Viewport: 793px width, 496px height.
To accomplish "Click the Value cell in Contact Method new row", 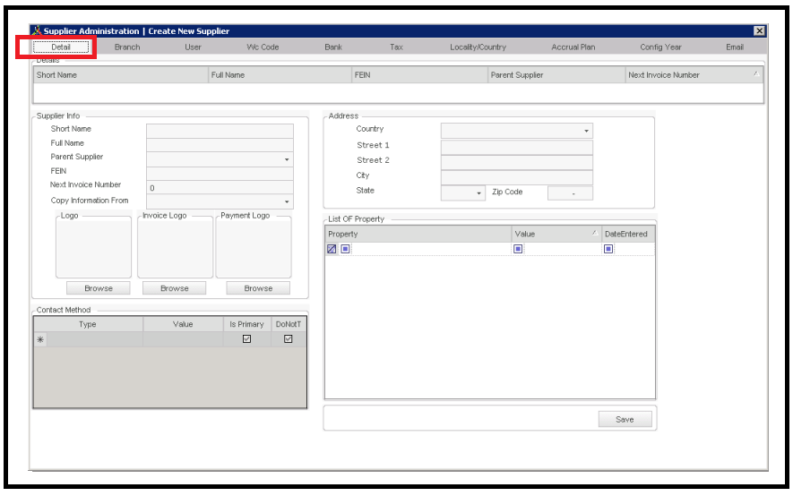I will pyautogui.click(x=183, y=339).
